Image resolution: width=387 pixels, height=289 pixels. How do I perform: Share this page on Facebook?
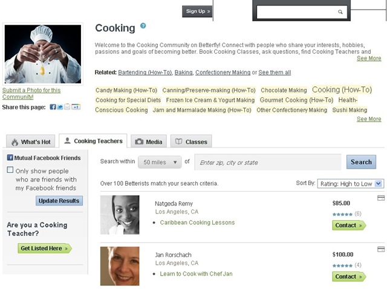53,107
